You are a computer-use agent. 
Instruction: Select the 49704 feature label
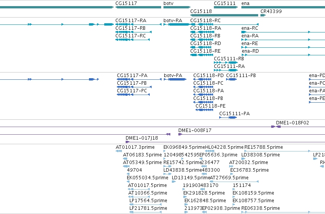click(134, 171)
